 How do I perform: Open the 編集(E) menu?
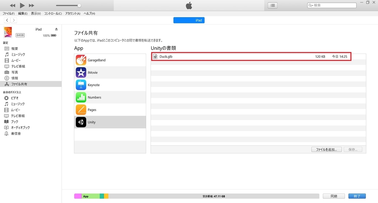[23, 14]
